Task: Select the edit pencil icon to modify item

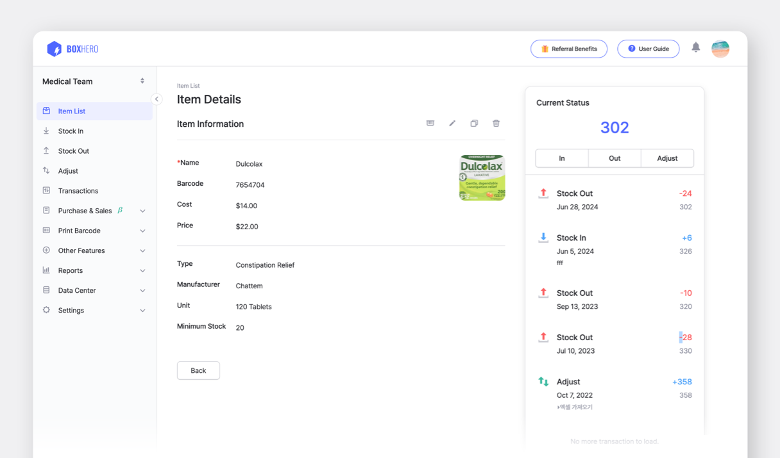Action: coord(452,123)
